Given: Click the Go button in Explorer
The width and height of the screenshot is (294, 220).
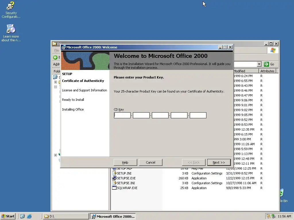Looking at the screenshot, I should pyautogui.click(x=269, y=64).
